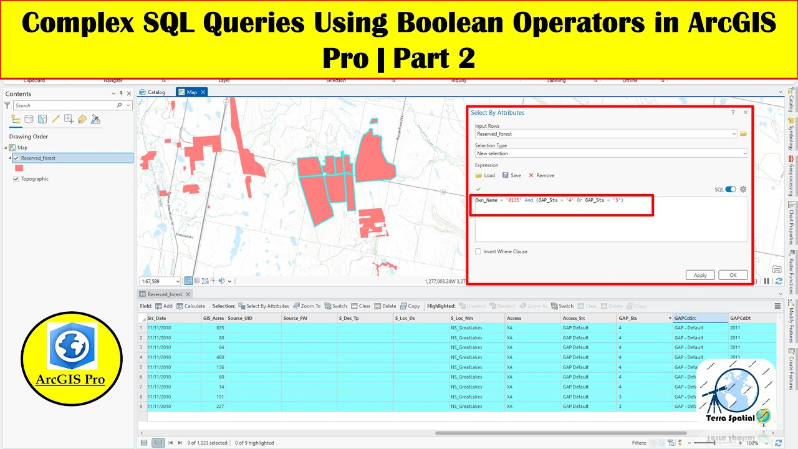
Task: Click Zoom To in Selection group
Action: pos(306,306)
